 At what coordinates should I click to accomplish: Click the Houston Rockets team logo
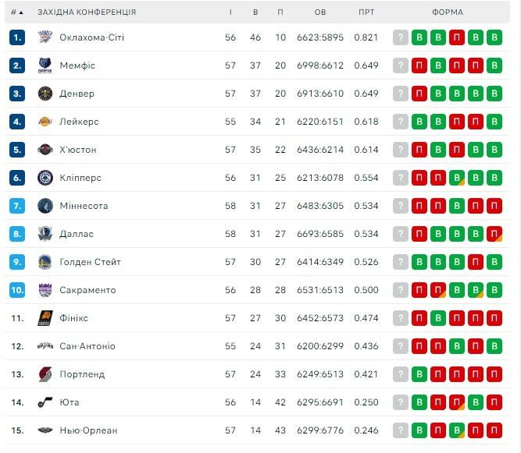pos(45,150)
